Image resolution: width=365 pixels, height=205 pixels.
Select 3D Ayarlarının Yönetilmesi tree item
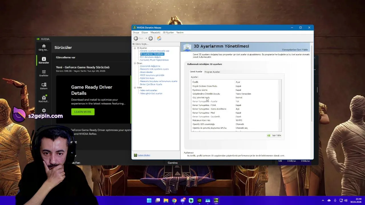tap(152, 54)
